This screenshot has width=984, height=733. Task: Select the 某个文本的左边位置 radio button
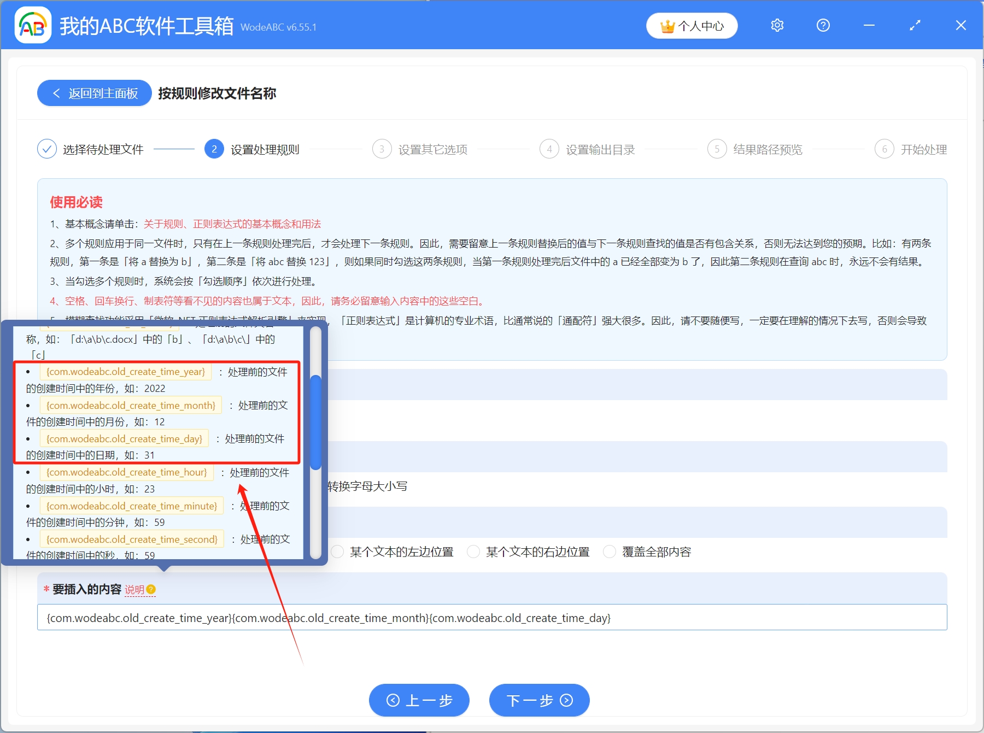pyautogui.click(x=338, y=552)
